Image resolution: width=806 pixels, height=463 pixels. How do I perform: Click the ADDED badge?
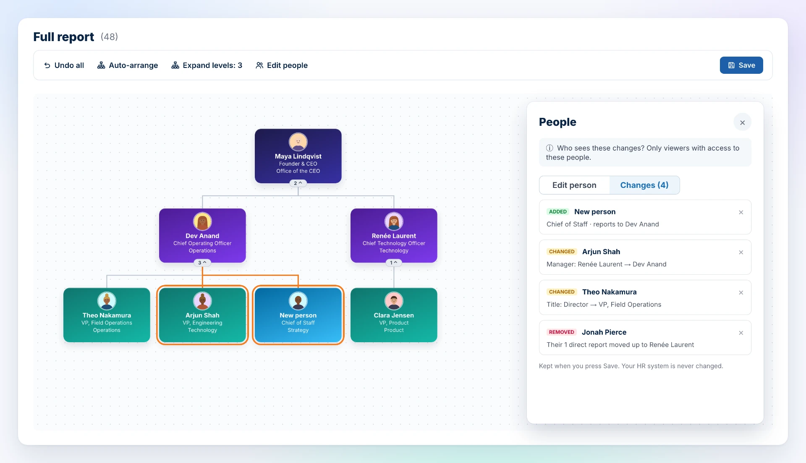(x=558, y=212)
